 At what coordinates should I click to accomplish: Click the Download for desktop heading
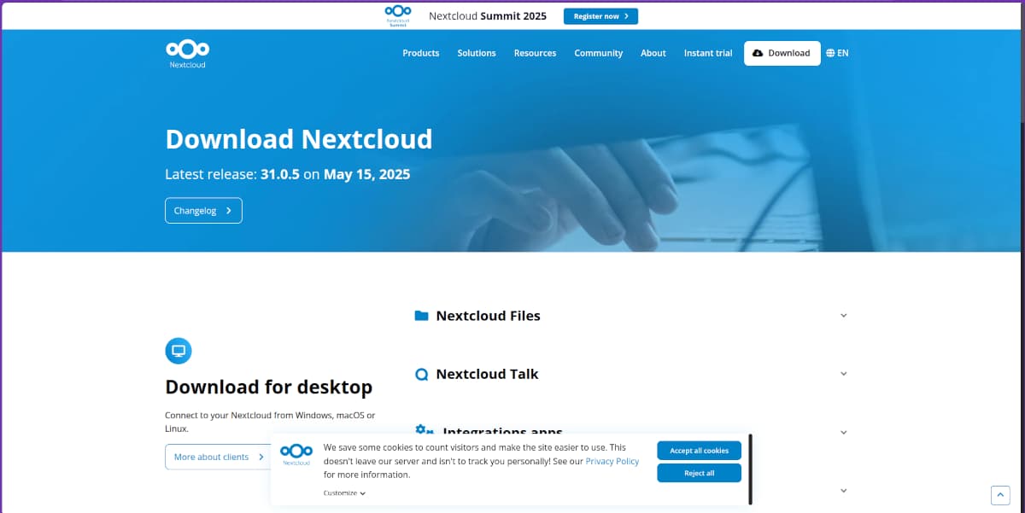click(x=268, y=387)
